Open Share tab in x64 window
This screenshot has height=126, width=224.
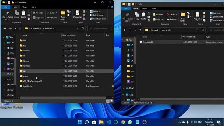145,9
